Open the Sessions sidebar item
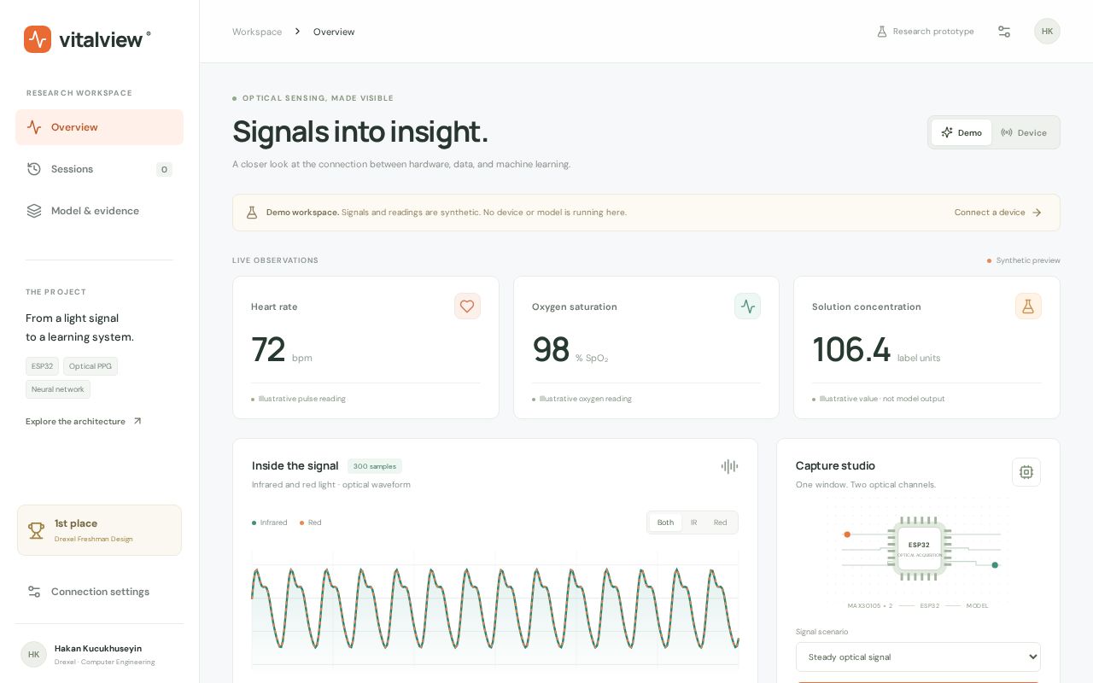Viewport: 1093px width, 683px height. pos(99,169)
